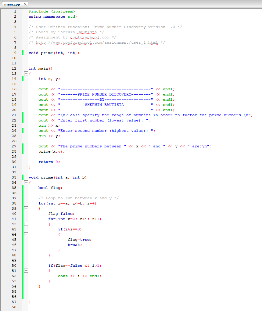The width and height of the screenshot is (262, 311).
Task: Click the 'void prime(int, int);' prototype
Action: coord(54,53)
